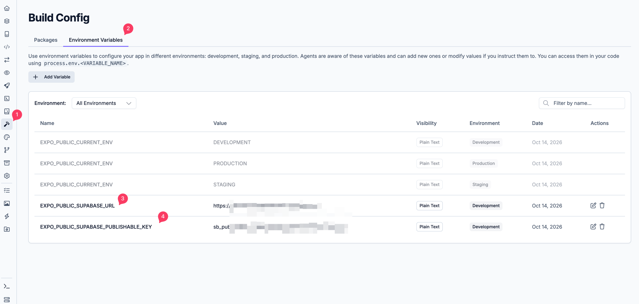Click EXPO_PUBLIC_CURRENT_ENV name in DEVELOPMENT value row
Image resolution: width=639 pixels, height=304 pixels.
pos(76,143)
